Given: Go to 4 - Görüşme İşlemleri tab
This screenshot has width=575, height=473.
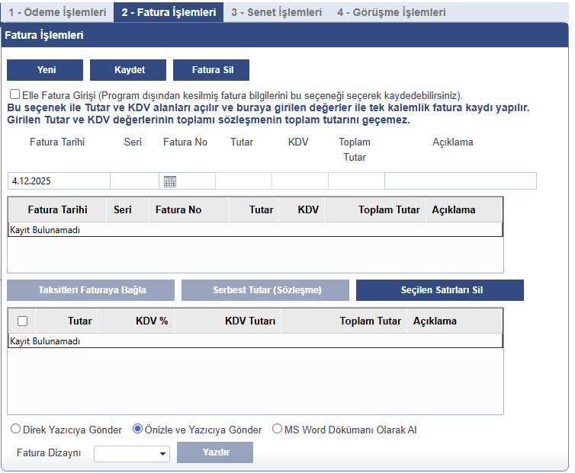Looking at the screenshot, I should [x=391, y=12].
